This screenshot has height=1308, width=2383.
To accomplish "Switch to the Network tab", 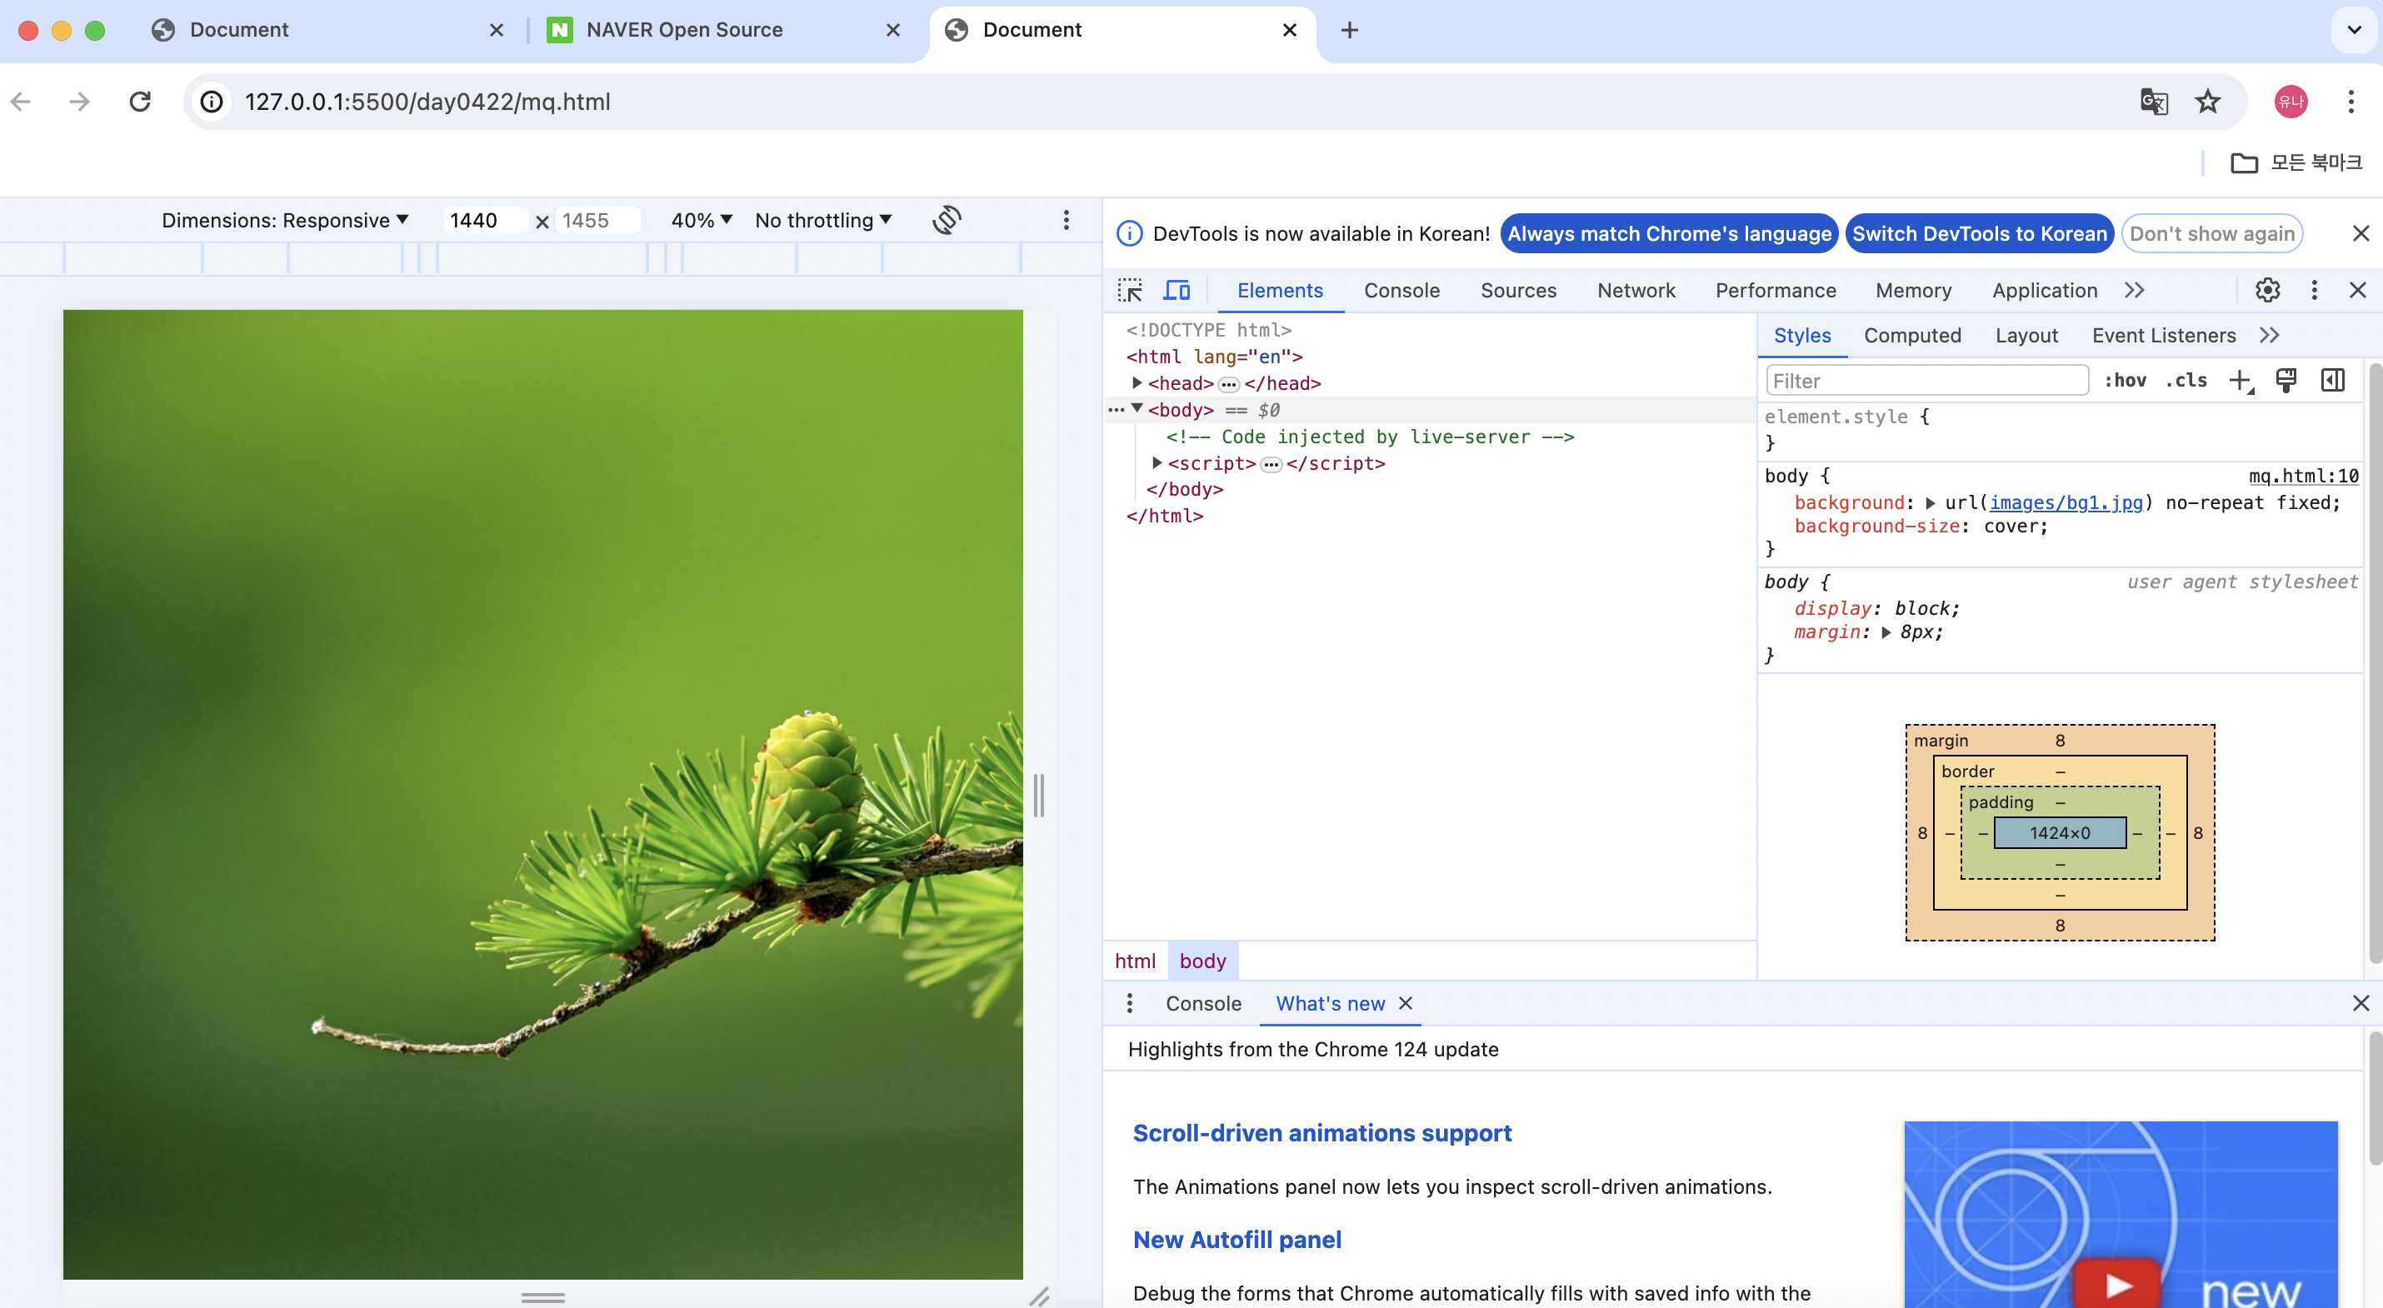I will point(1636,291).
